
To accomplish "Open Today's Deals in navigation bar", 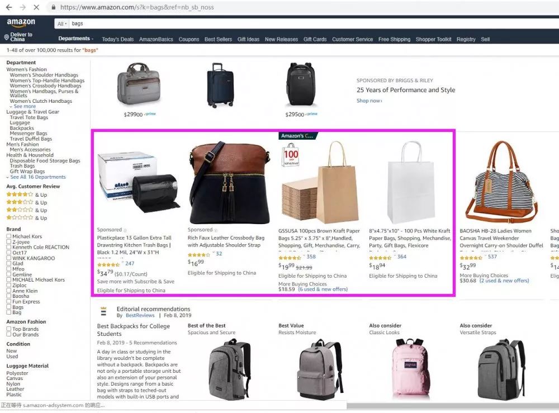I will [117, 39].
